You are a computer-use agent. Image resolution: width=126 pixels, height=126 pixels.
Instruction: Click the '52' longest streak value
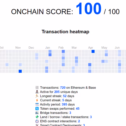pyautogui.click(x=65, y=96)
